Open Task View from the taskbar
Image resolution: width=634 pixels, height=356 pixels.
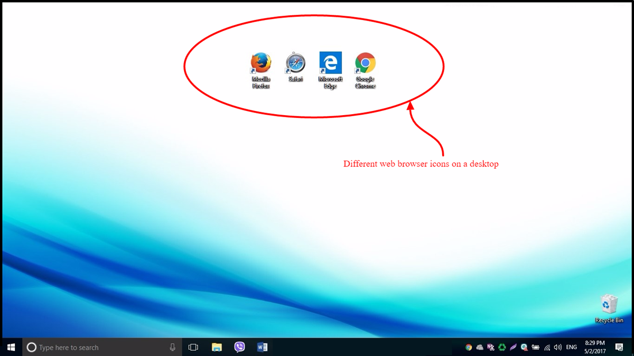pos(193,347)
